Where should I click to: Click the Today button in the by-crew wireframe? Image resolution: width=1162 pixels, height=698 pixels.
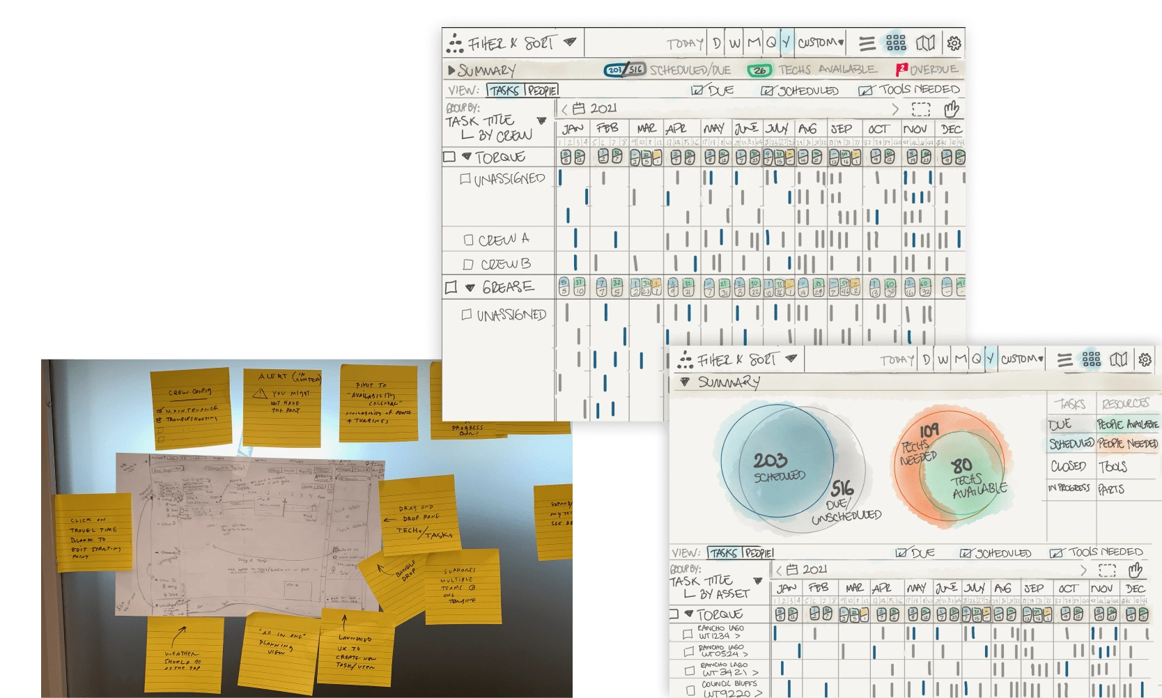pos(685,43)
